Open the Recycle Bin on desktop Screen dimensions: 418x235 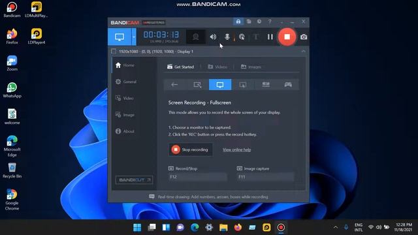[x=12, y=170]
